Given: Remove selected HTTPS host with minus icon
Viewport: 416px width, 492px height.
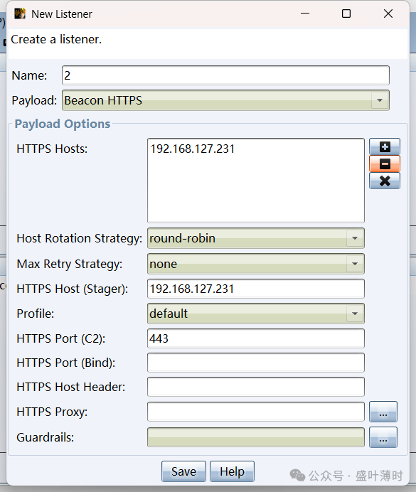Looking at the screenshot, I should pos(385,164).
